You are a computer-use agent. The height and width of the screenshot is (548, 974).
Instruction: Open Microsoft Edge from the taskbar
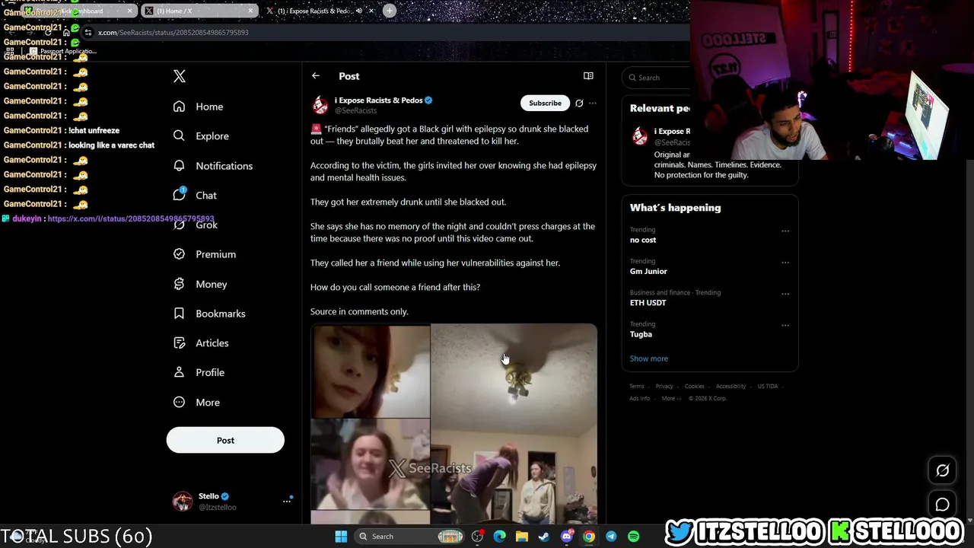click(x=499, y=537)
